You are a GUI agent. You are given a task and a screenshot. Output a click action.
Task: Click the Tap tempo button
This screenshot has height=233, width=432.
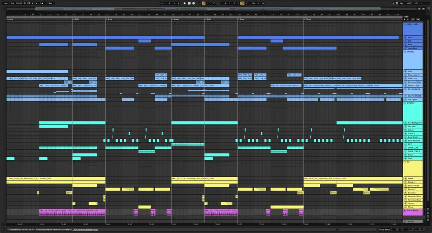(12, 3)
